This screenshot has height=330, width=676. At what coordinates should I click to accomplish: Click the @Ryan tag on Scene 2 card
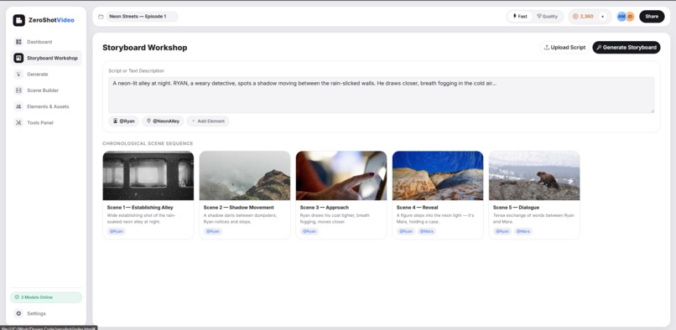coord(212,231)
